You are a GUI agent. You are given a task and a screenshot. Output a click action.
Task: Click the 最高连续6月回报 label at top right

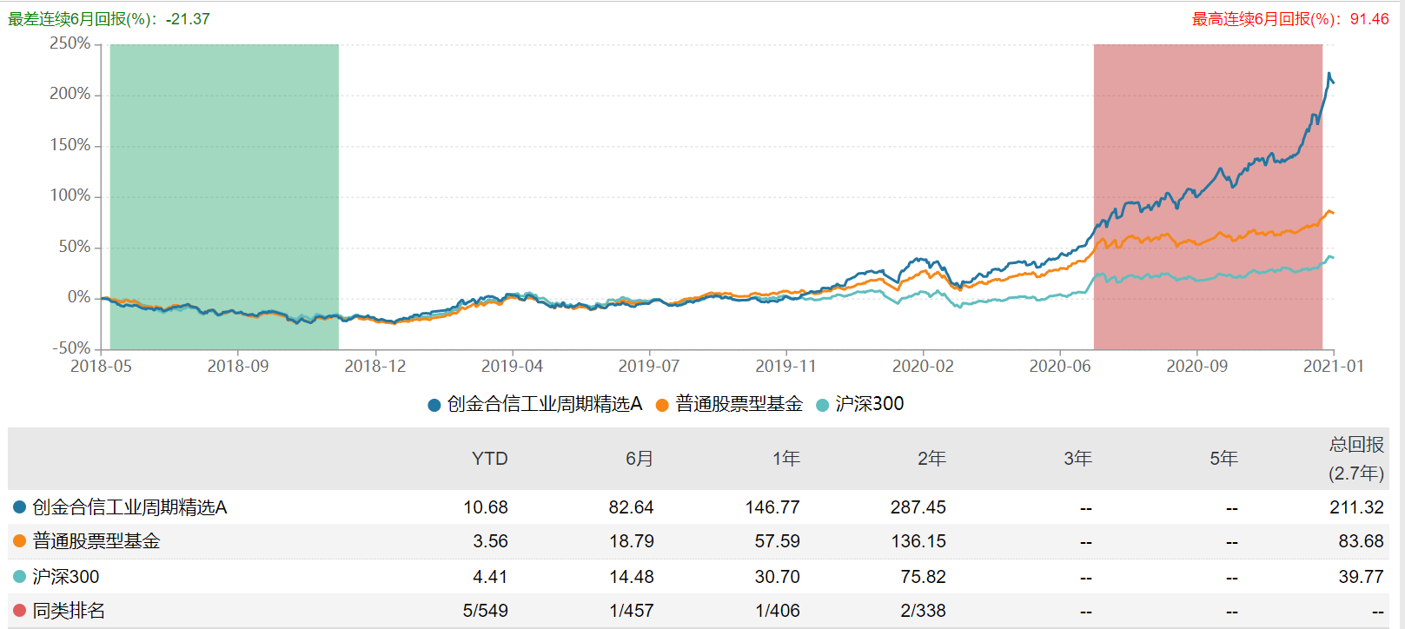click(1289, 19)
